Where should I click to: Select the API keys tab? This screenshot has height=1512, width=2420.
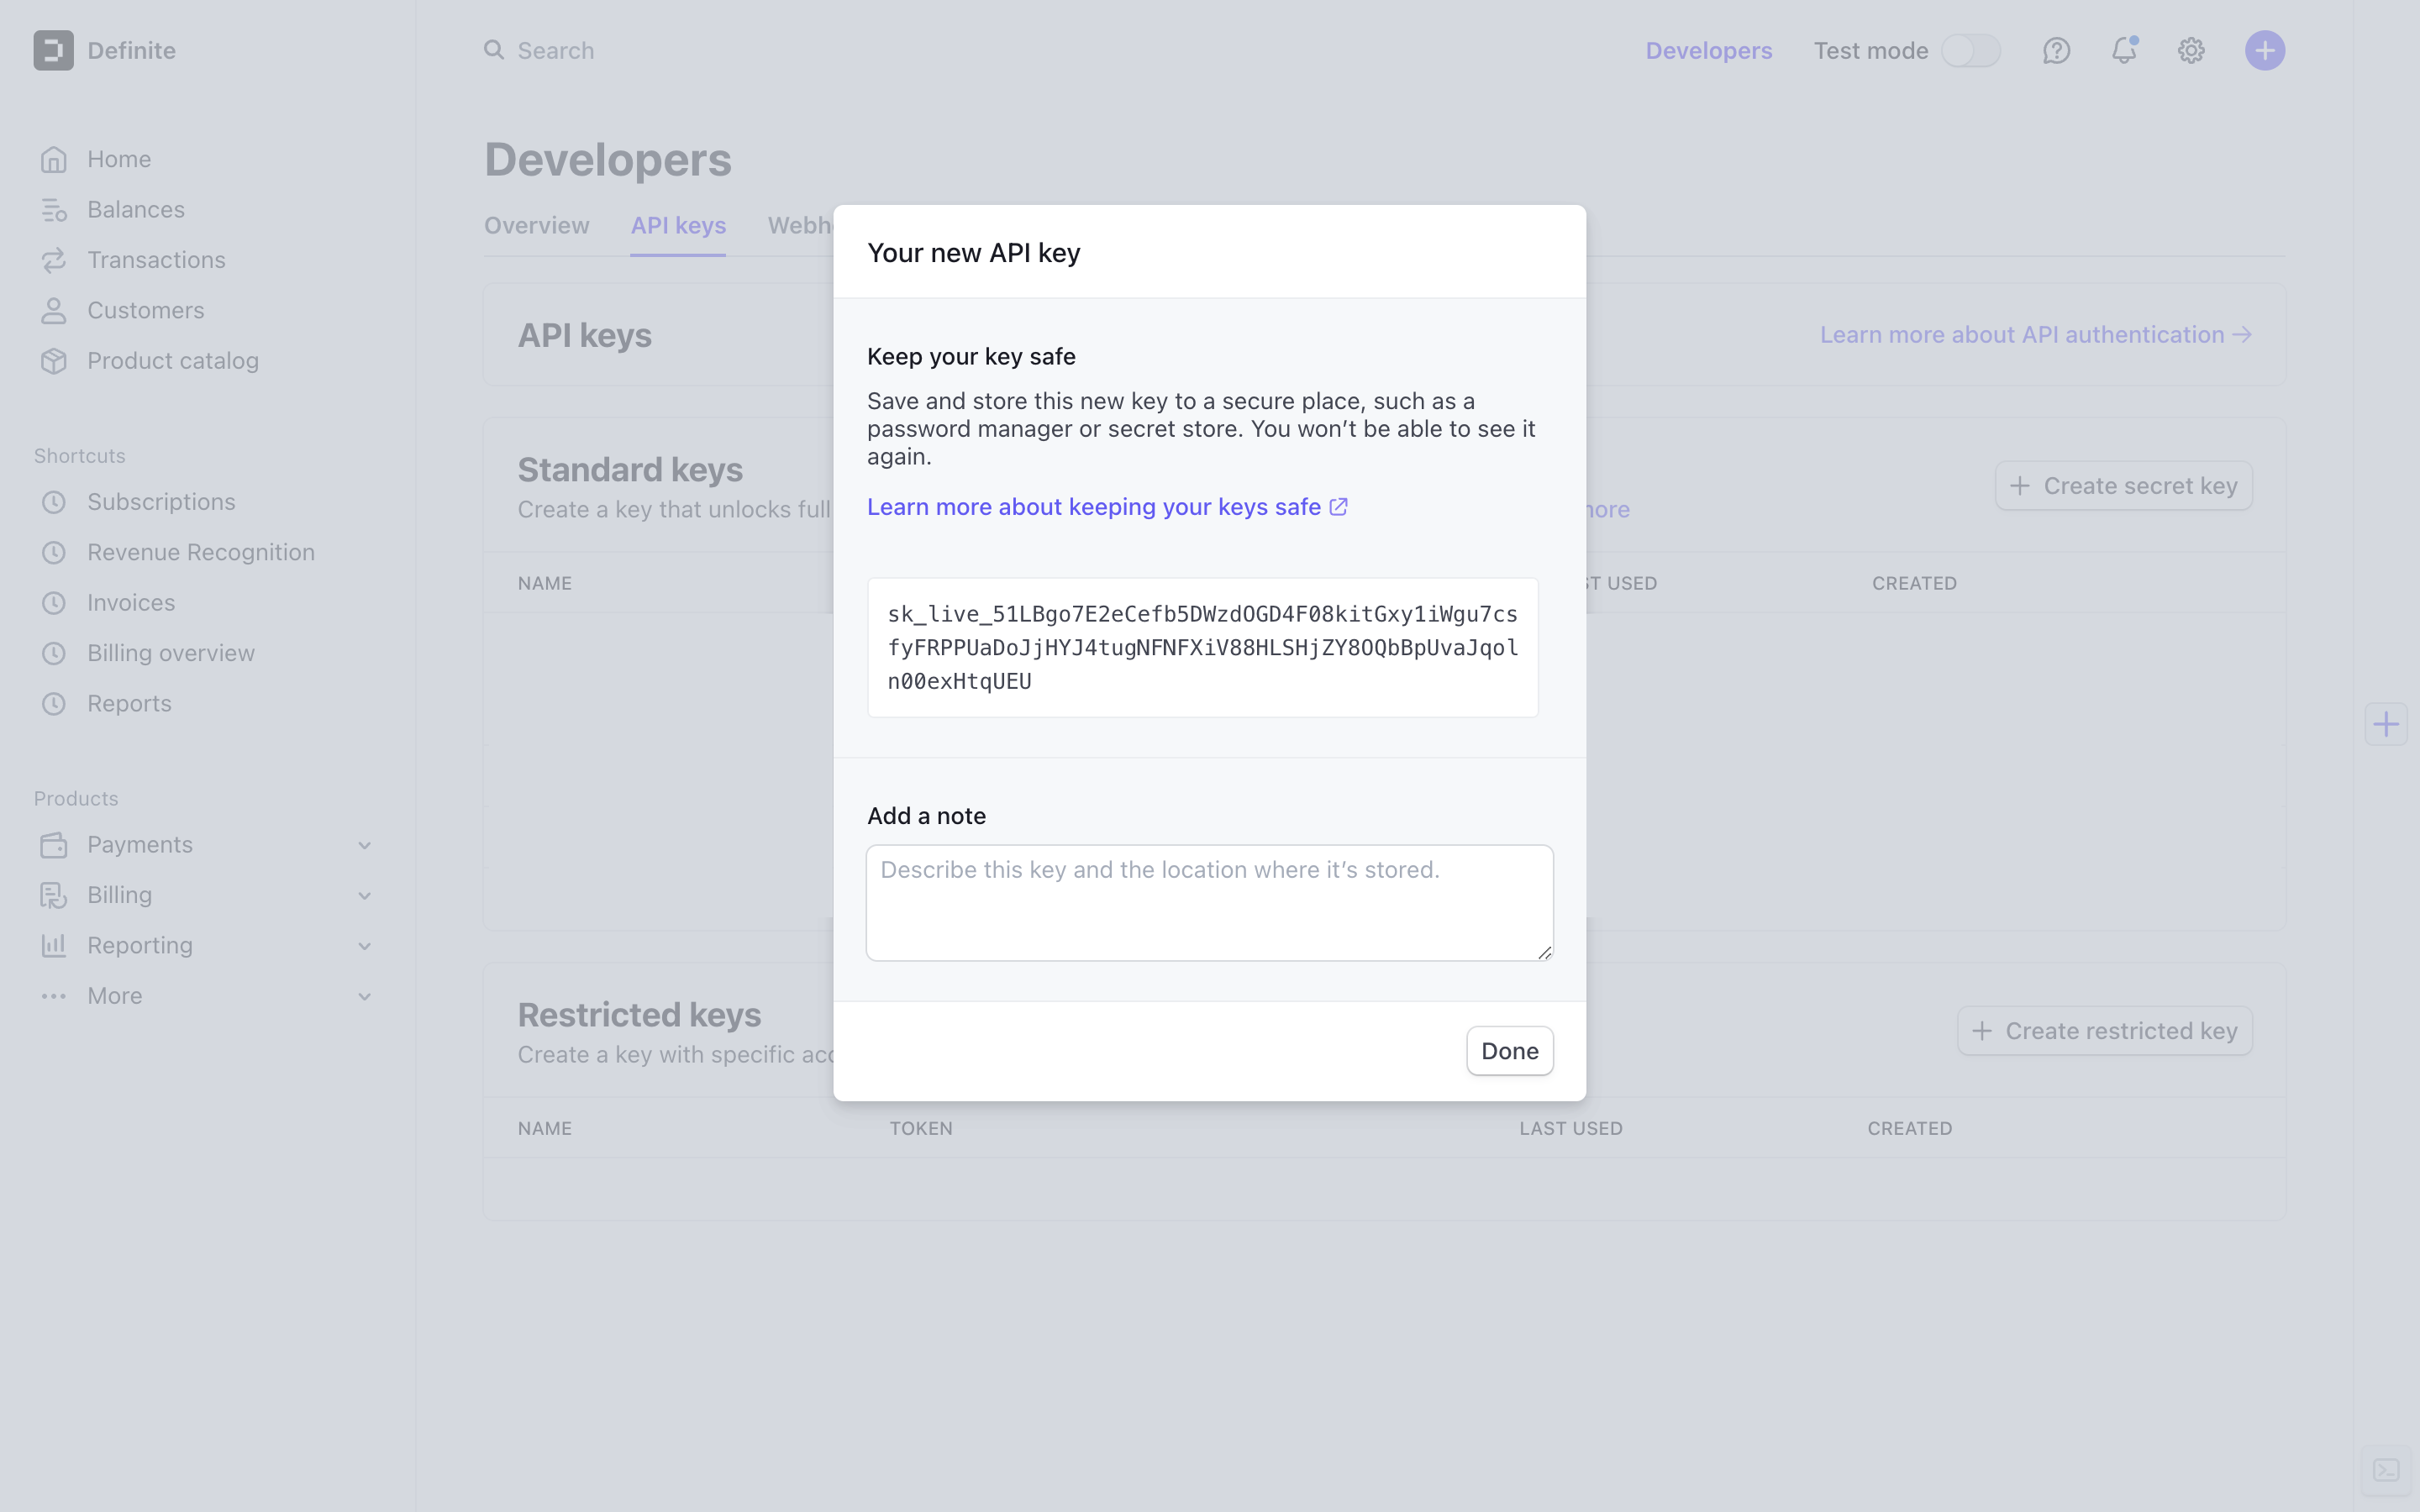678,226
